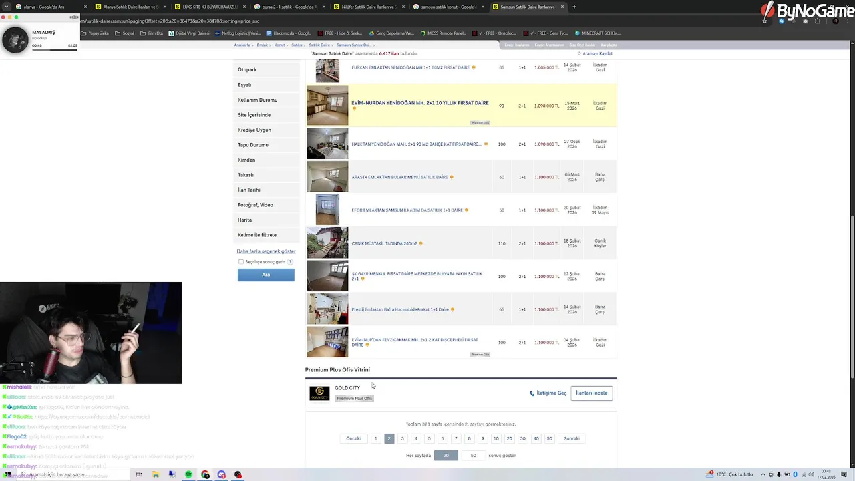This screenshot has height=481, width=855.
Task: Expand the Kelime ile filtrele filter
Action: tap(267, 235)
